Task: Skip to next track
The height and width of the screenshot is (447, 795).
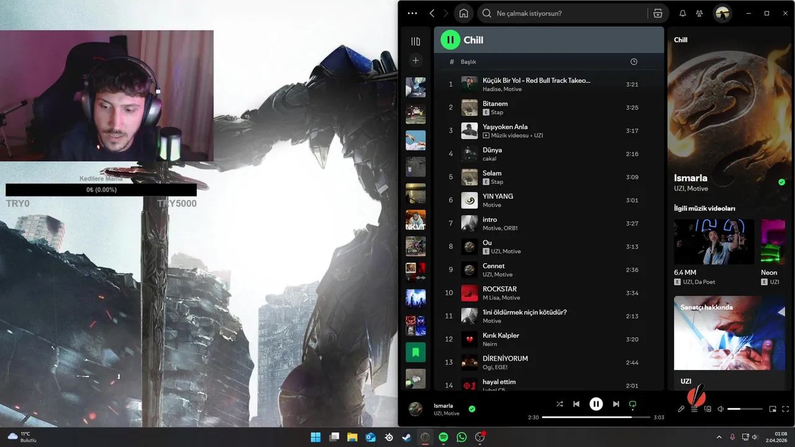Action: 616,404
